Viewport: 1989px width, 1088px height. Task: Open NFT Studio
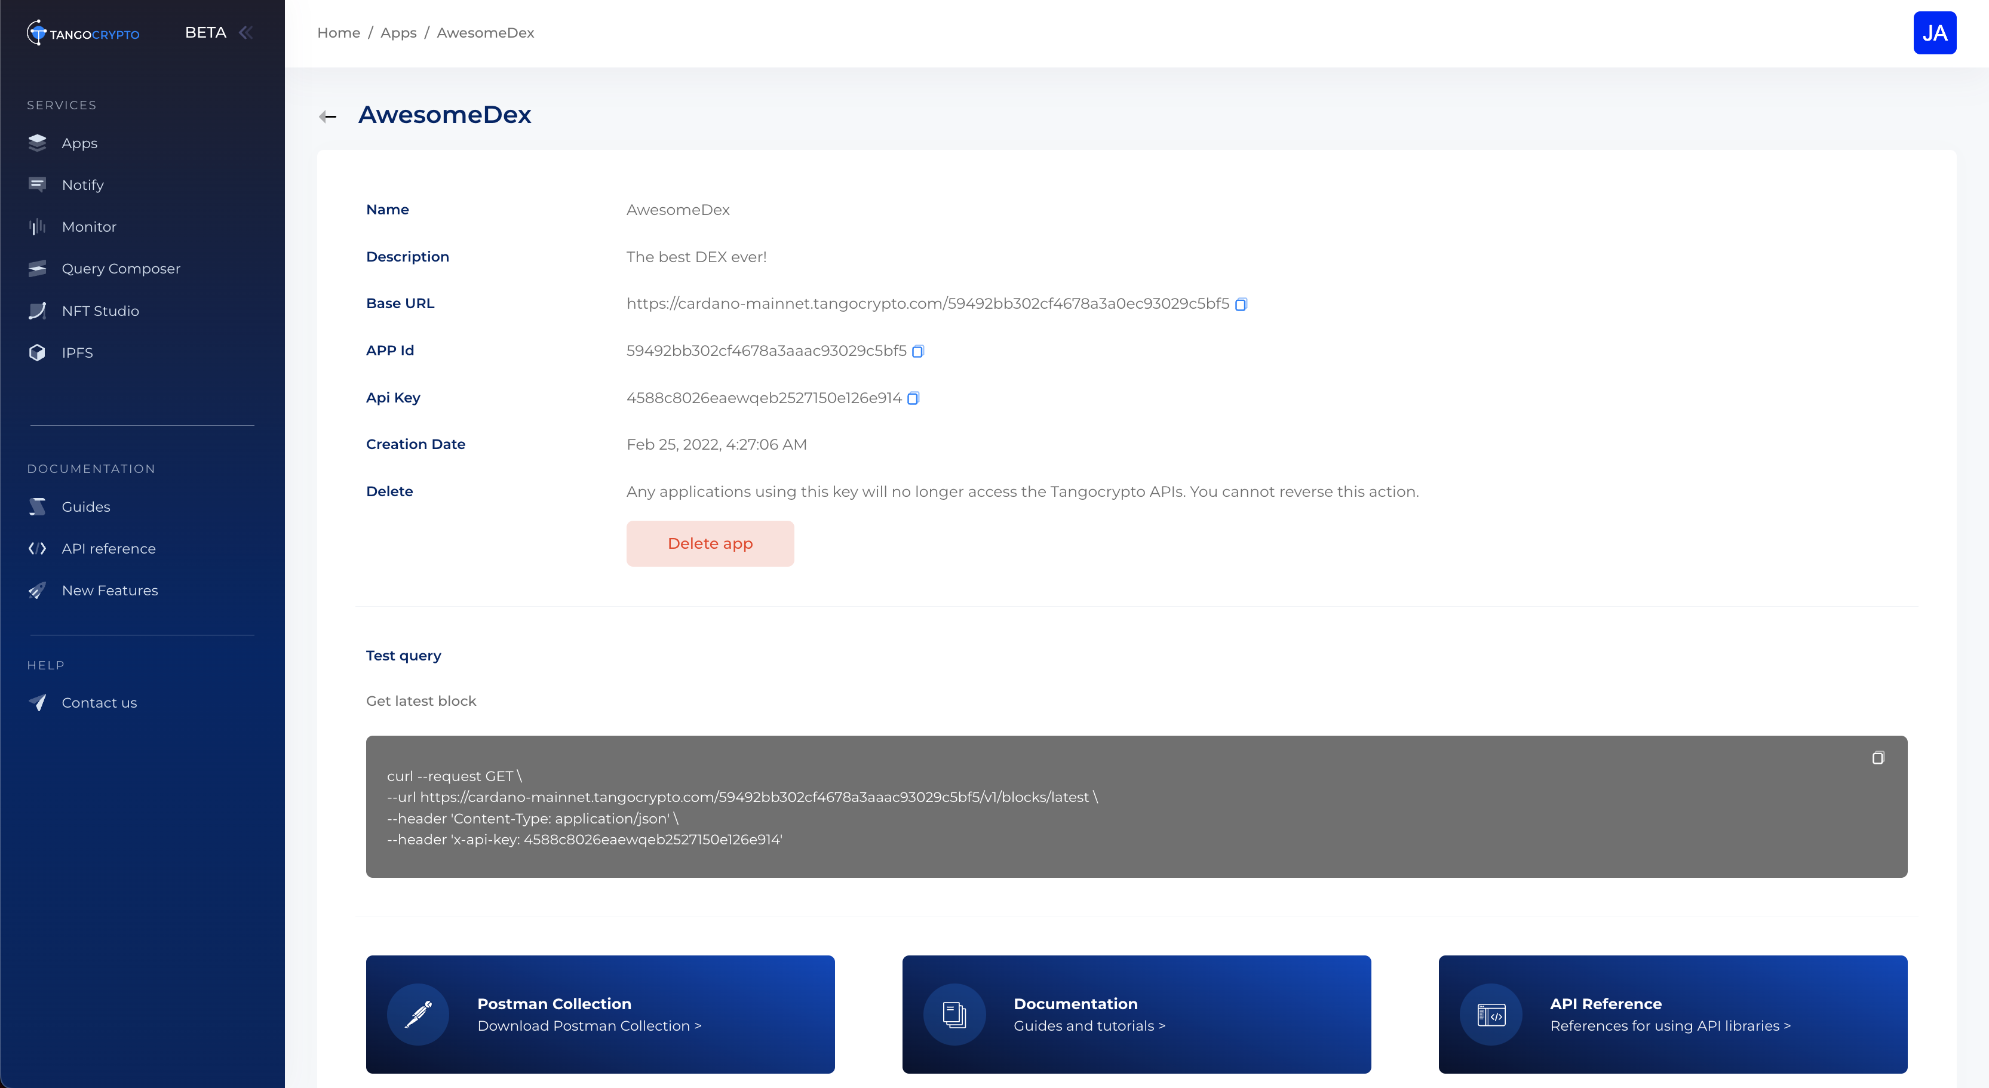(x=100, y=311)
